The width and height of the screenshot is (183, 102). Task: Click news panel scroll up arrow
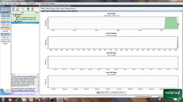pyautogui.click(x=38, y=78)
